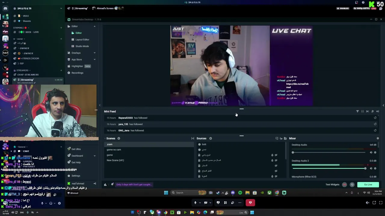Open performance stats bar-chart icon

(105, 184)
